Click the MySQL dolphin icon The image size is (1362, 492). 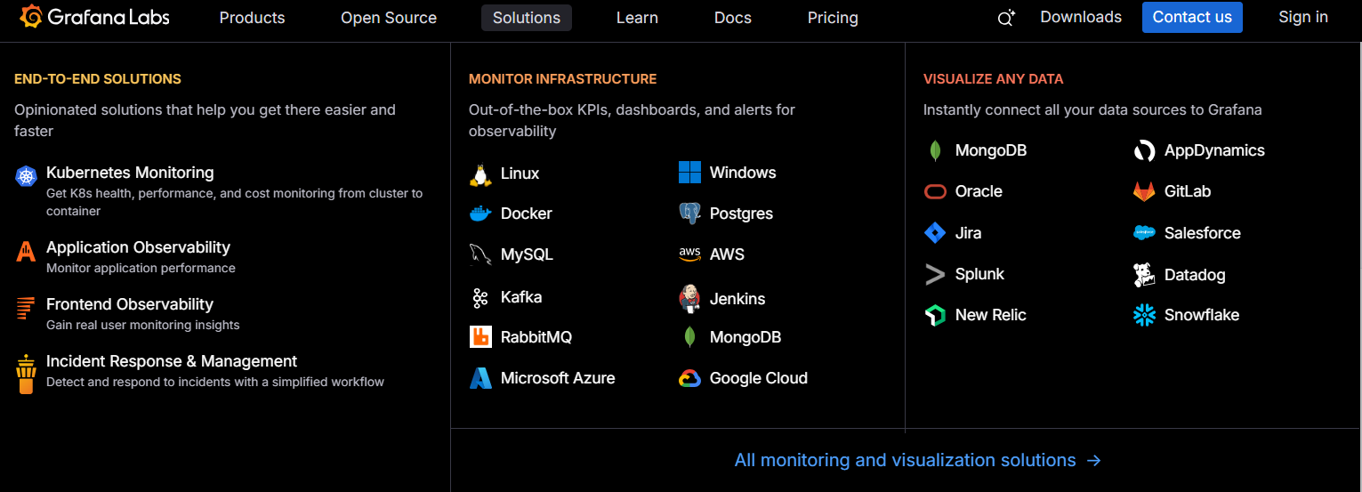(480, 254)
